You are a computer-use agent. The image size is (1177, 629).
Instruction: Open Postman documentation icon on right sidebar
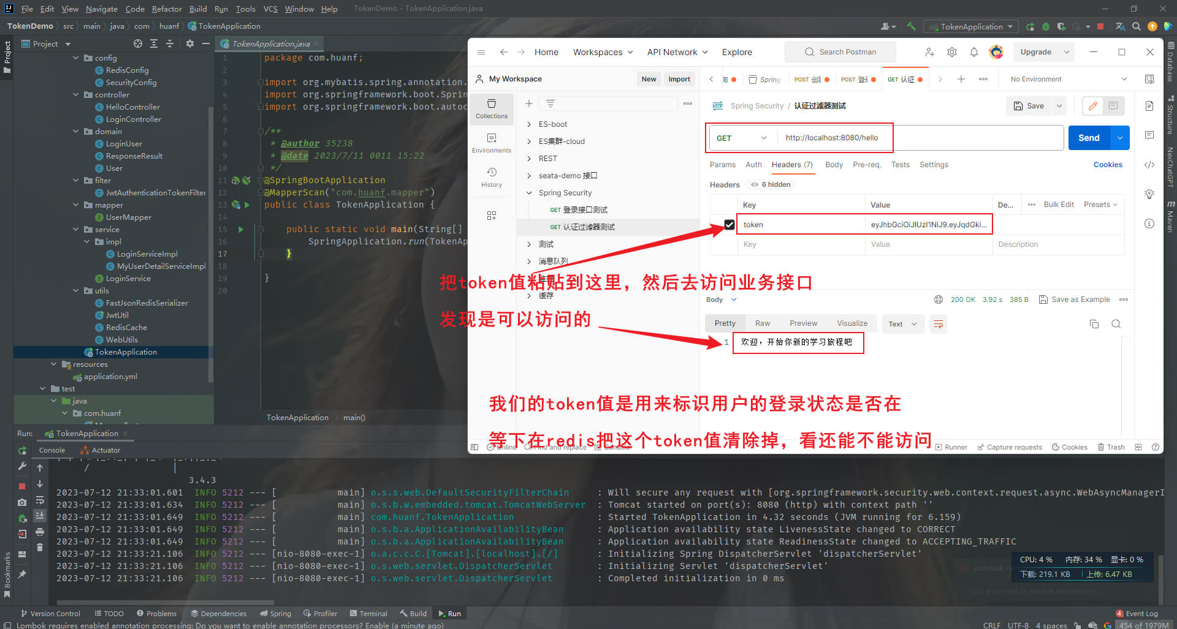pyautogui.click(x=1149, y=106)
